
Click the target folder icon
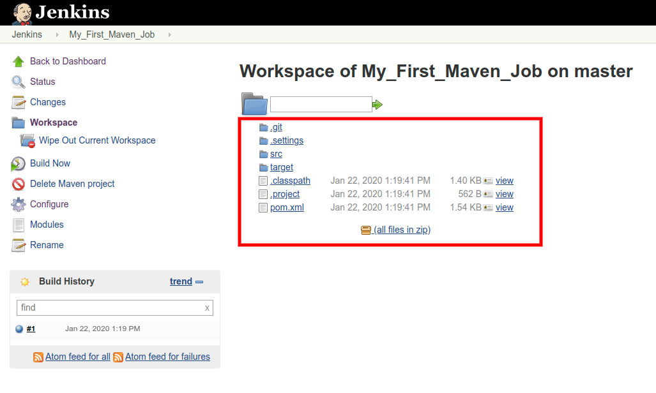264,168
